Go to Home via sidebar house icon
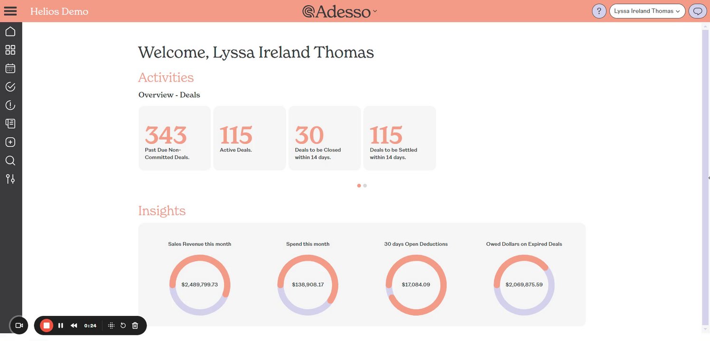Screen dimensions: 710x341 click(x=10, y=32)
